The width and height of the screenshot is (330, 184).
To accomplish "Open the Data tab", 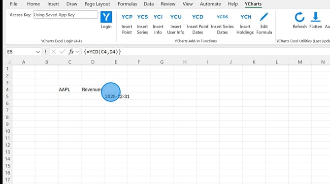I will pyautogui.click(x=149, y=4).
